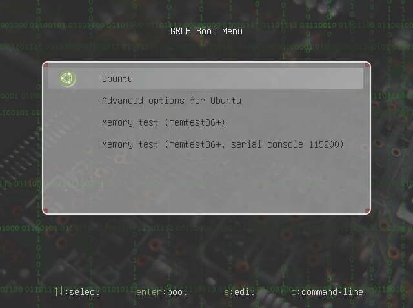Click the GRUB Boot Menu title
This screenshot has width=413, height=308.
206,32
